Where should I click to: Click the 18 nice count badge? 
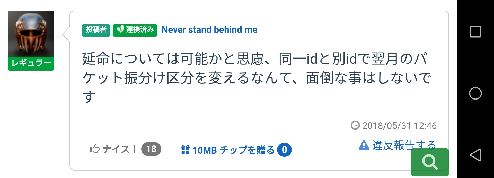coord(151,149)
